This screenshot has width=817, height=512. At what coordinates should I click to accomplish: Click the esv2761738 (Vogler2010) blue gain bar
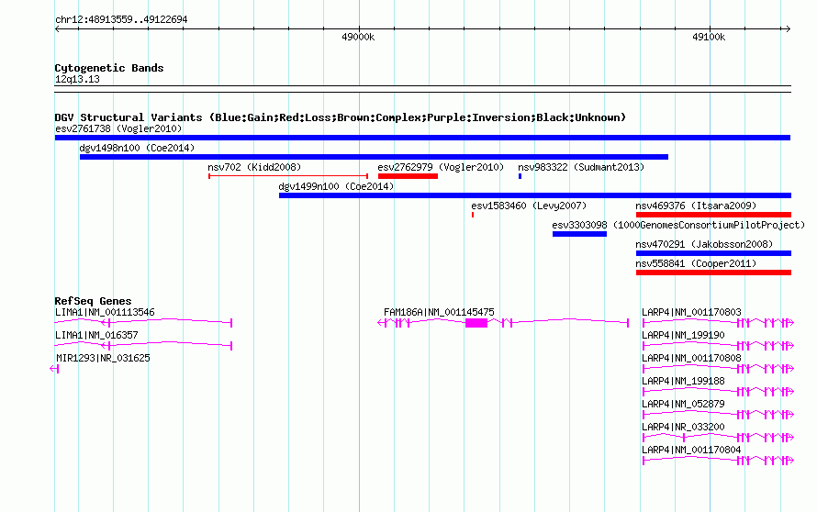click(422, 138)
